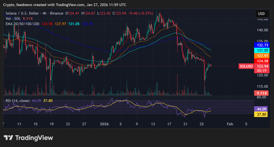This screenshot has height=147, width=274.
Task: Click the blue 132.73 EMA price label
Action: (261, 45)
